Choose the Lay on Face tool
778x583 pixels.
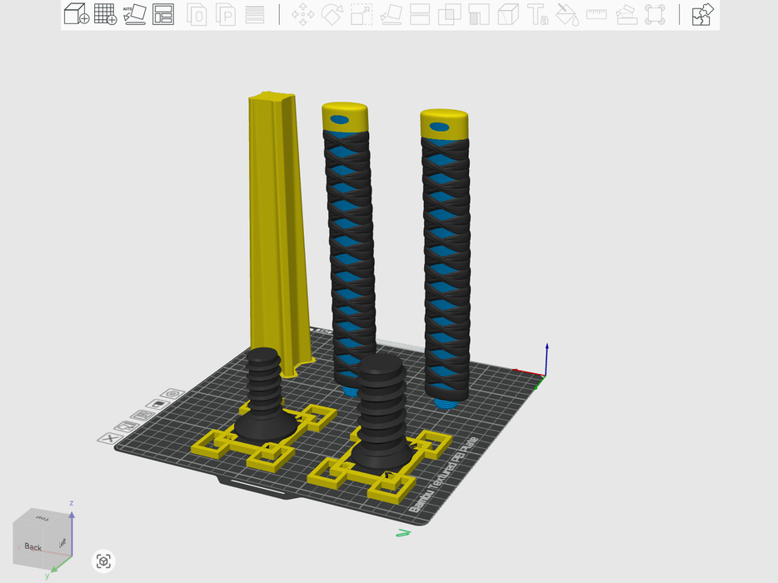click(391, 14)
